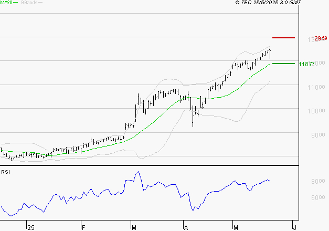Click the red 129.59 resistance line

pyautogui.click(x=283, y=38)
